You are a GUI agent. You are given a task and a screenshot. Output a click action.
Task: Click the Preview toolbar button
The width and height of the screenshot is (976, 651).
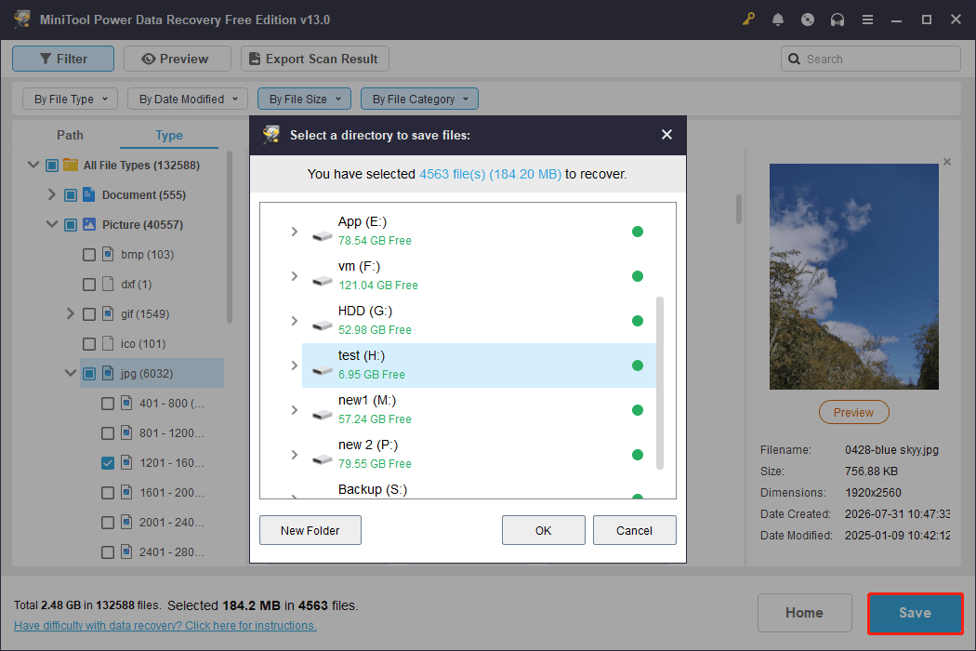(178, 59)
